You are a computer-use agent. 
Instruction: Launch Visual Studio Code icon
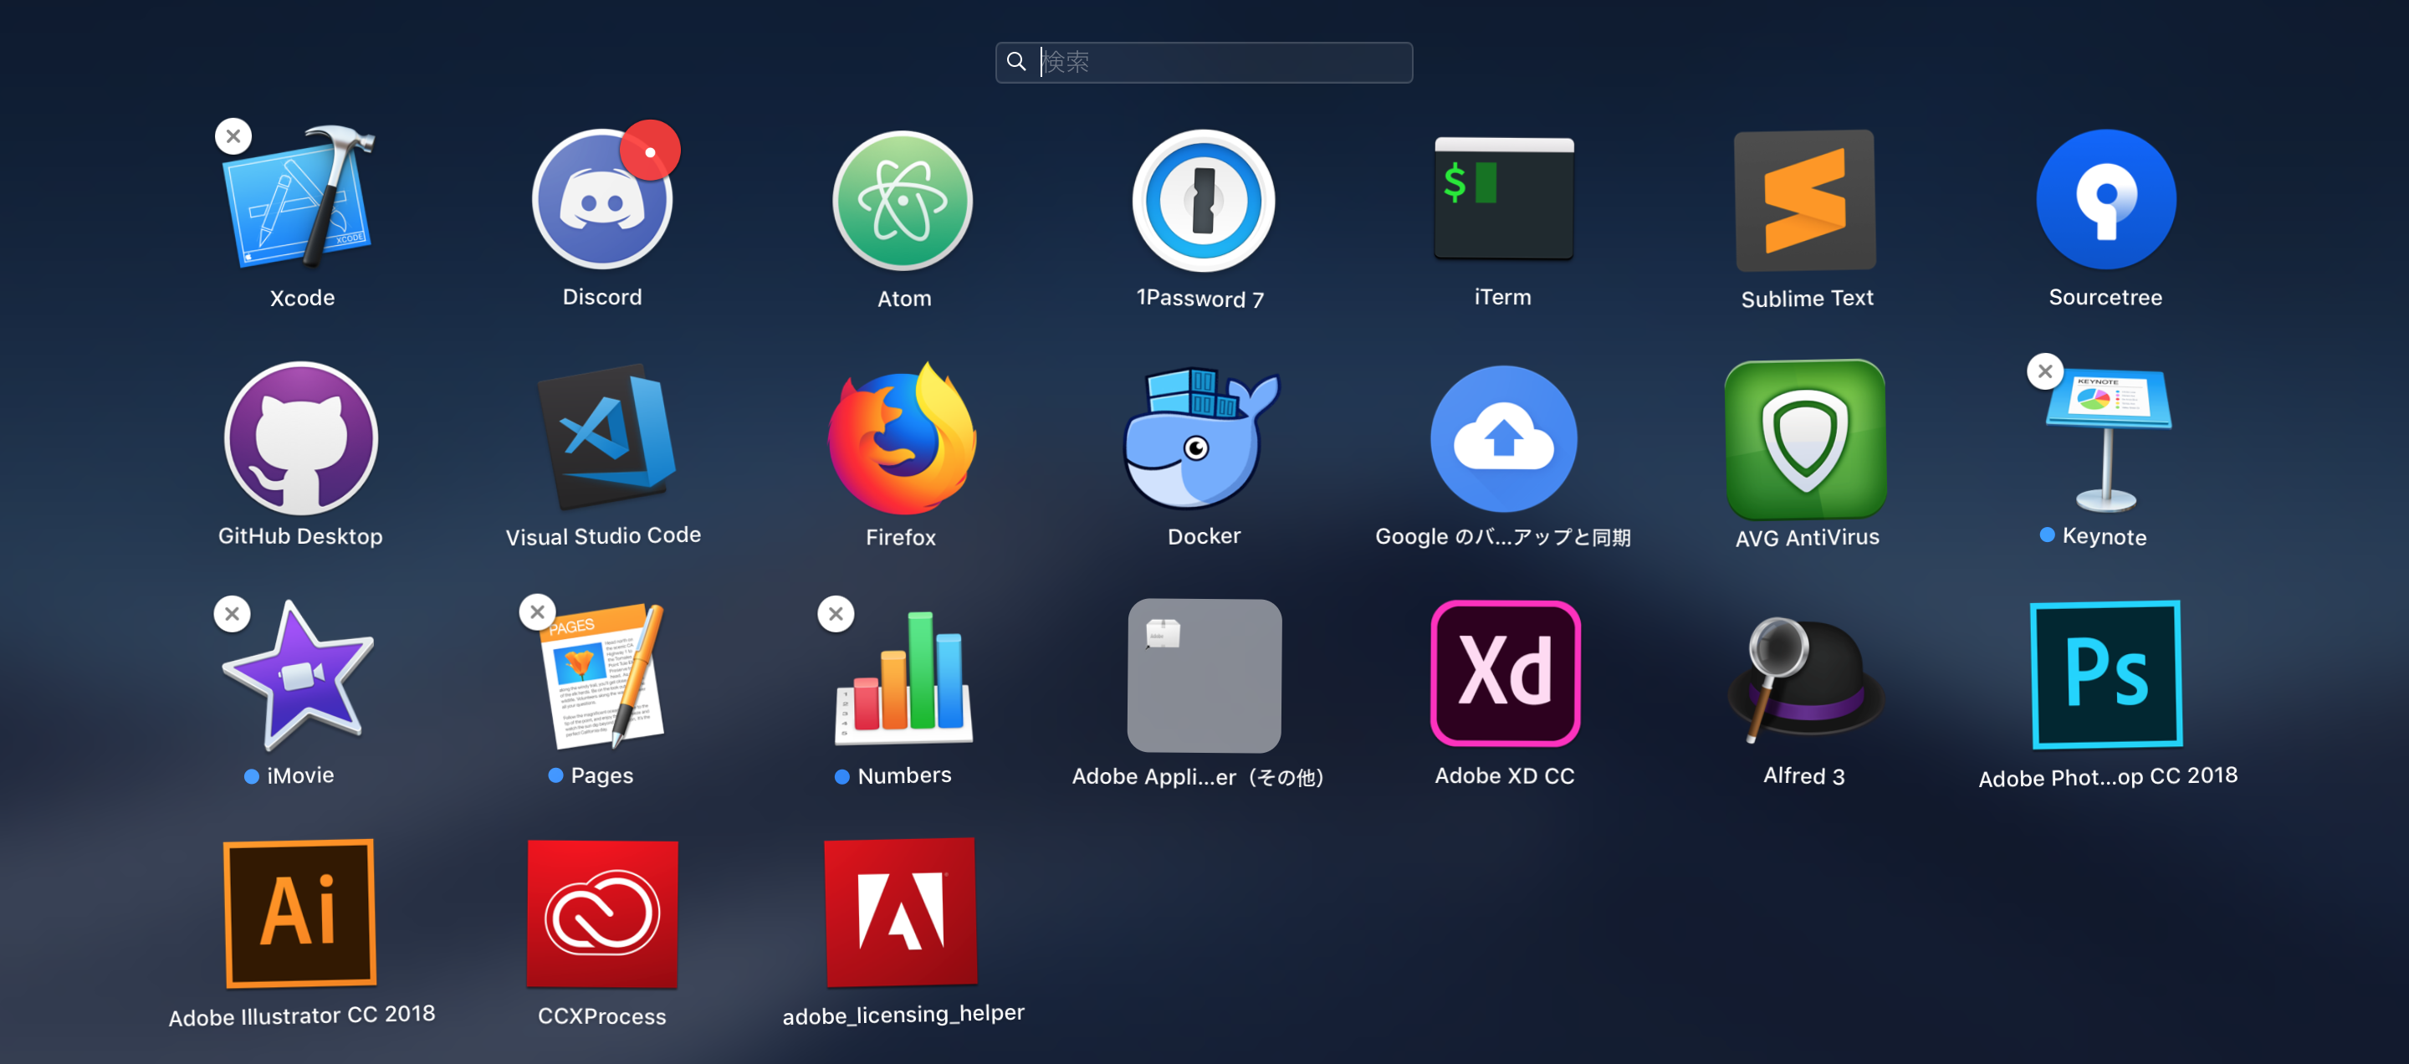(x=606, y=437)
